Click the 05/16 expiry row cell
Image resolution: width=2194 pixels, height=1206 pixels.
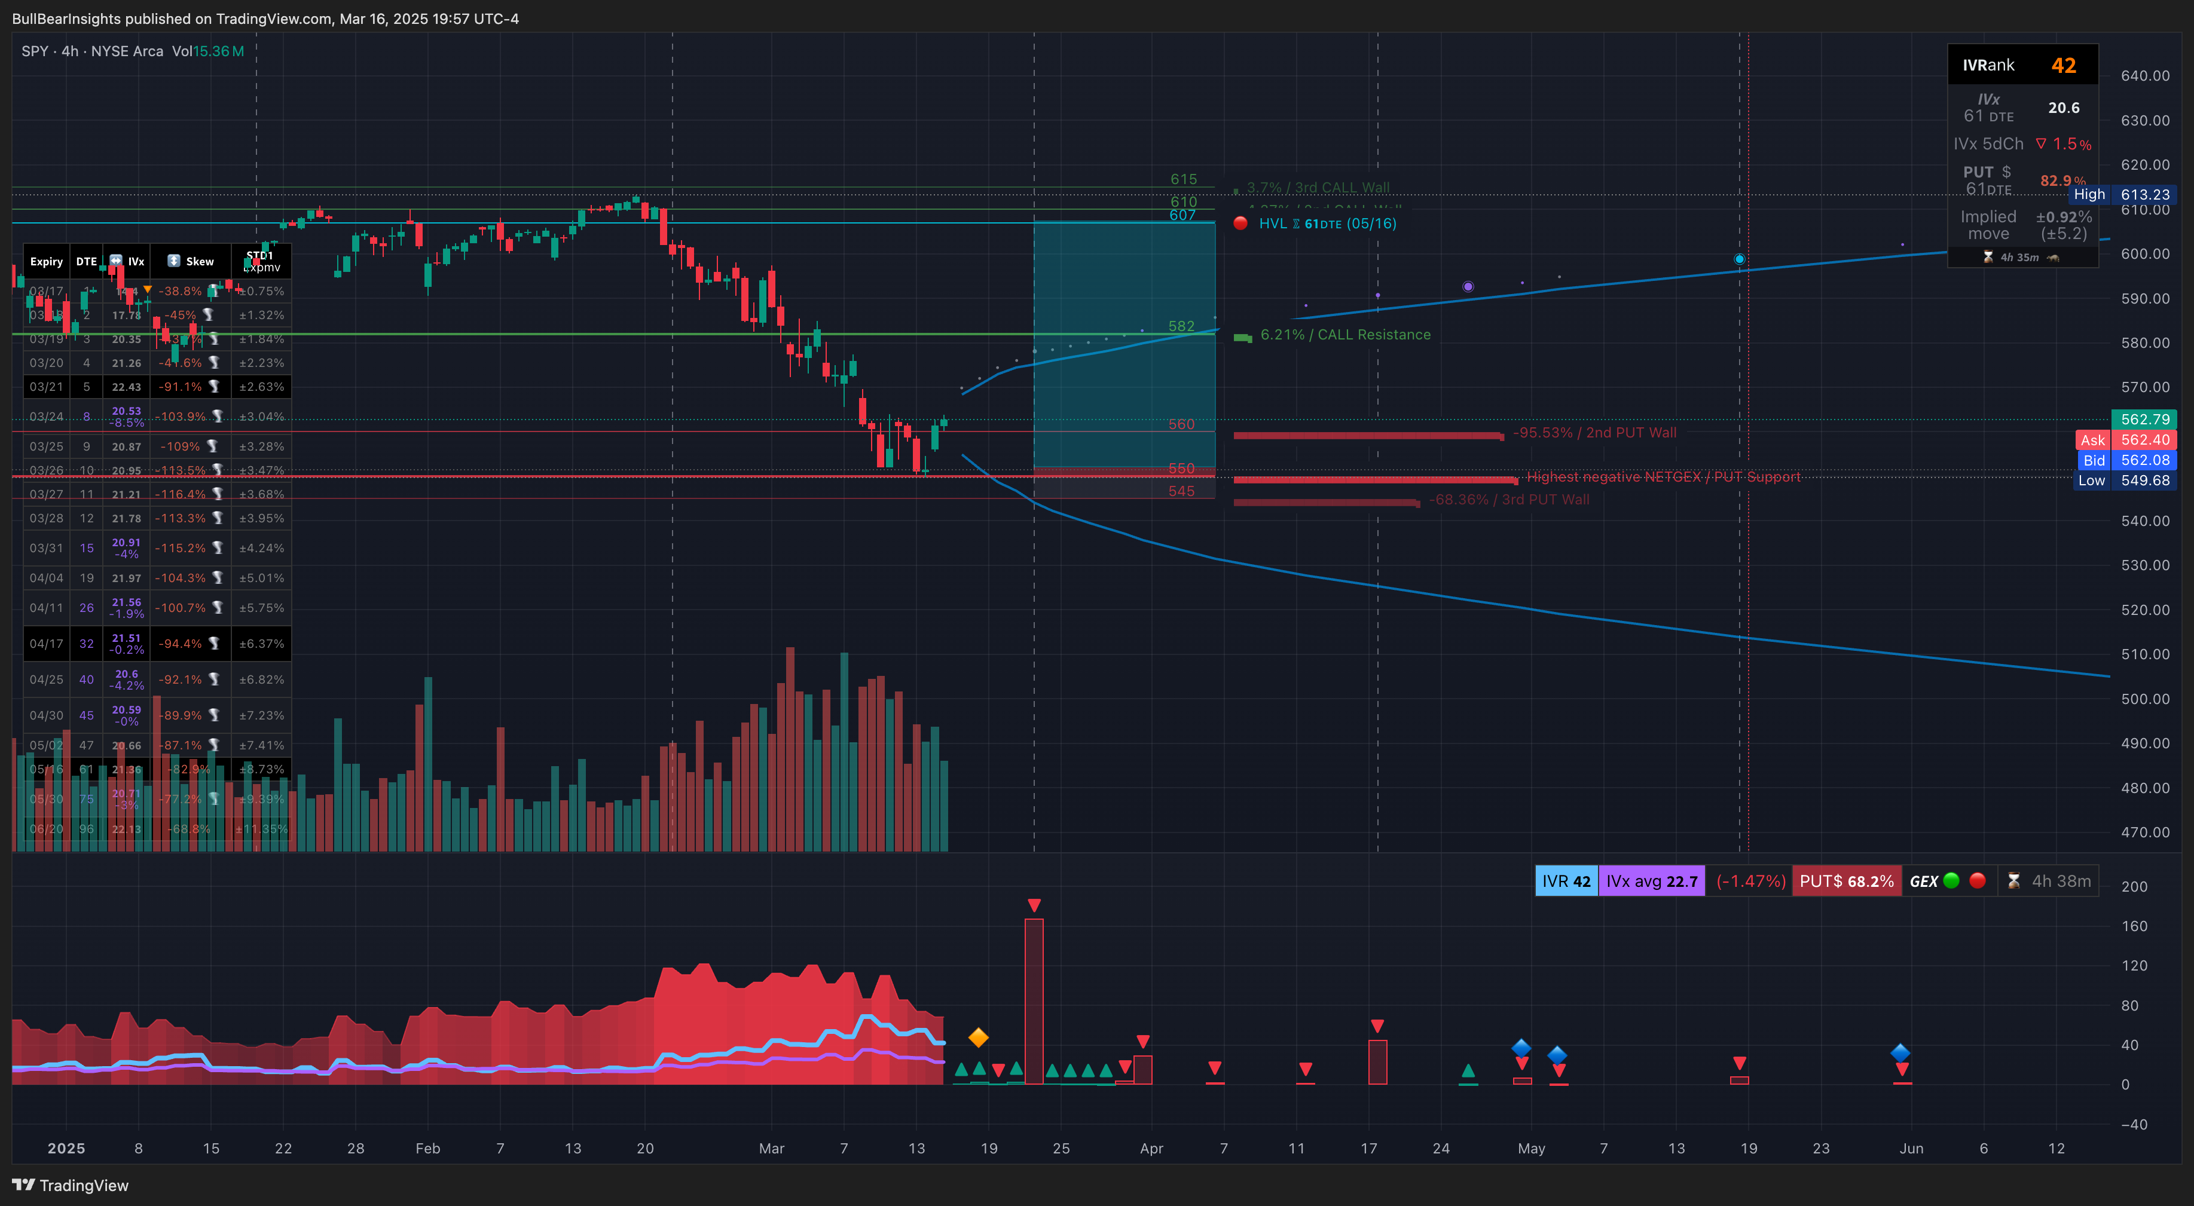[46, 769]
